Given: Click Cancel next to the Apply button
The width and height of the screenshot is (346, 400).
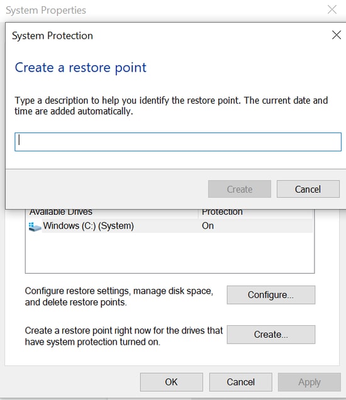Looking at the screenshot, I should [240, 382].
